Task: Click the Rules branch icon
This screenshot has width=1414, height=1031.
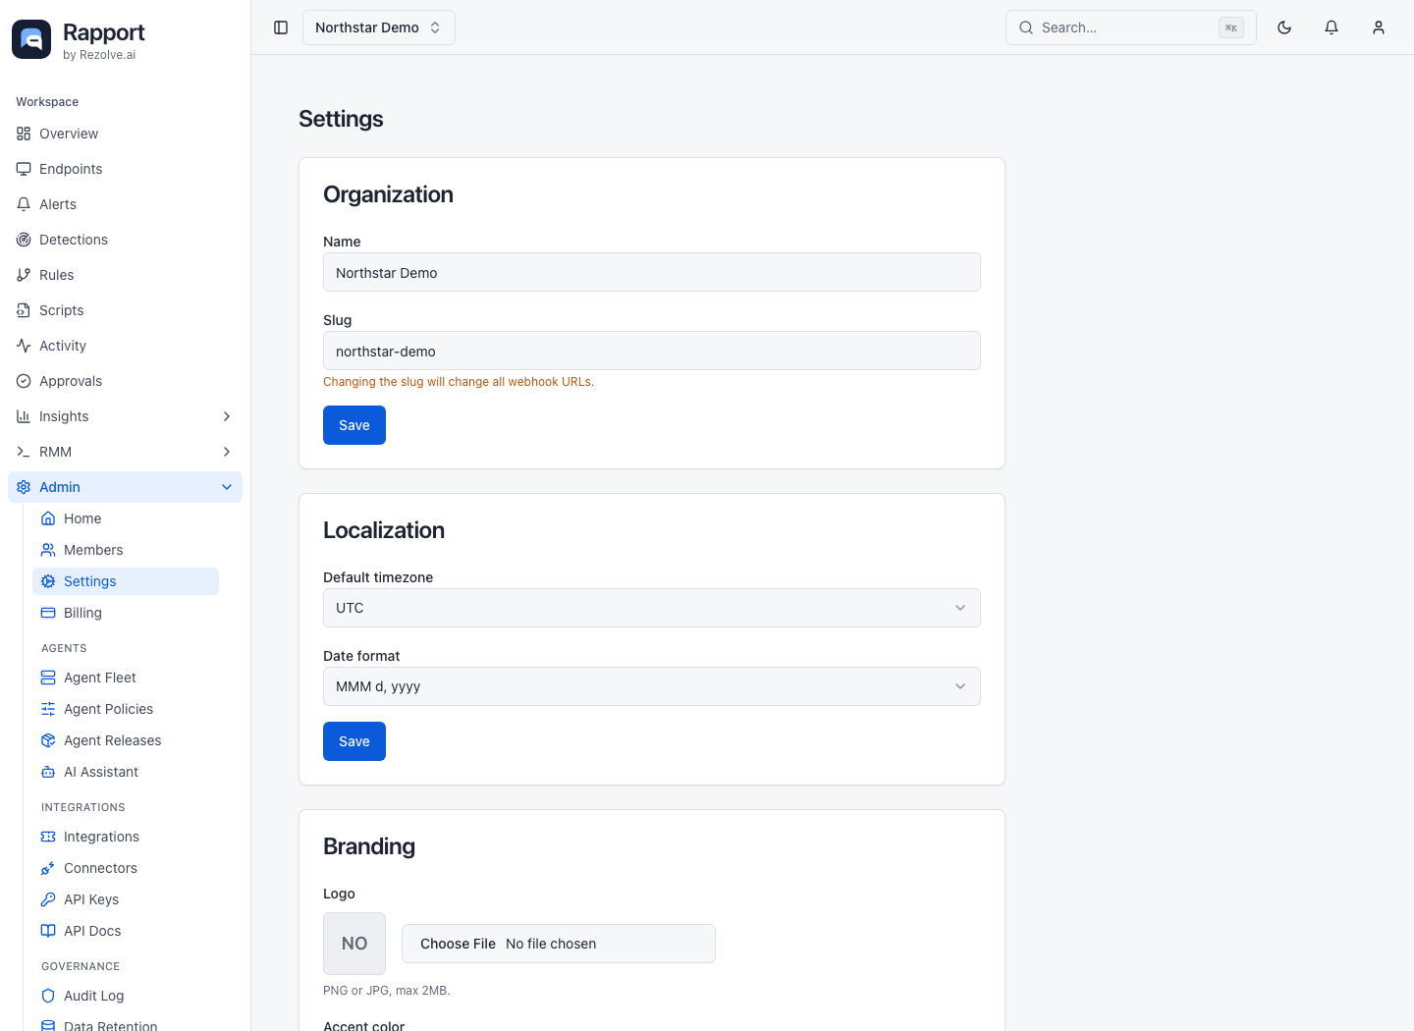Action: [24, 275]
